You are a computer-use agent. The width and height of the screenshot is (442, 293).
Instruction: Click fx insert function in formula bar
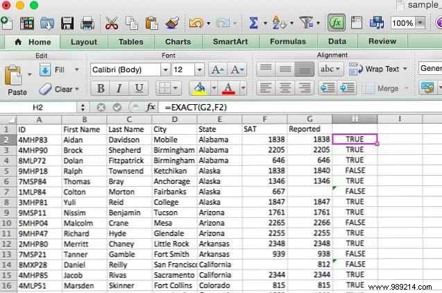[x=151, y=107]
